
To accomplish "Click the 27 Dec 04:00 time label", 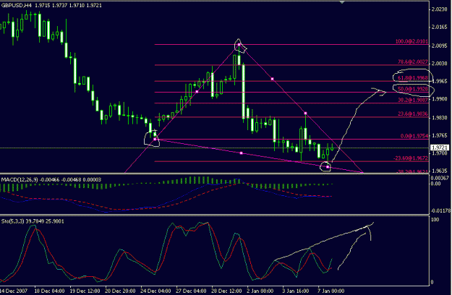I will click(x=191, y=291).
